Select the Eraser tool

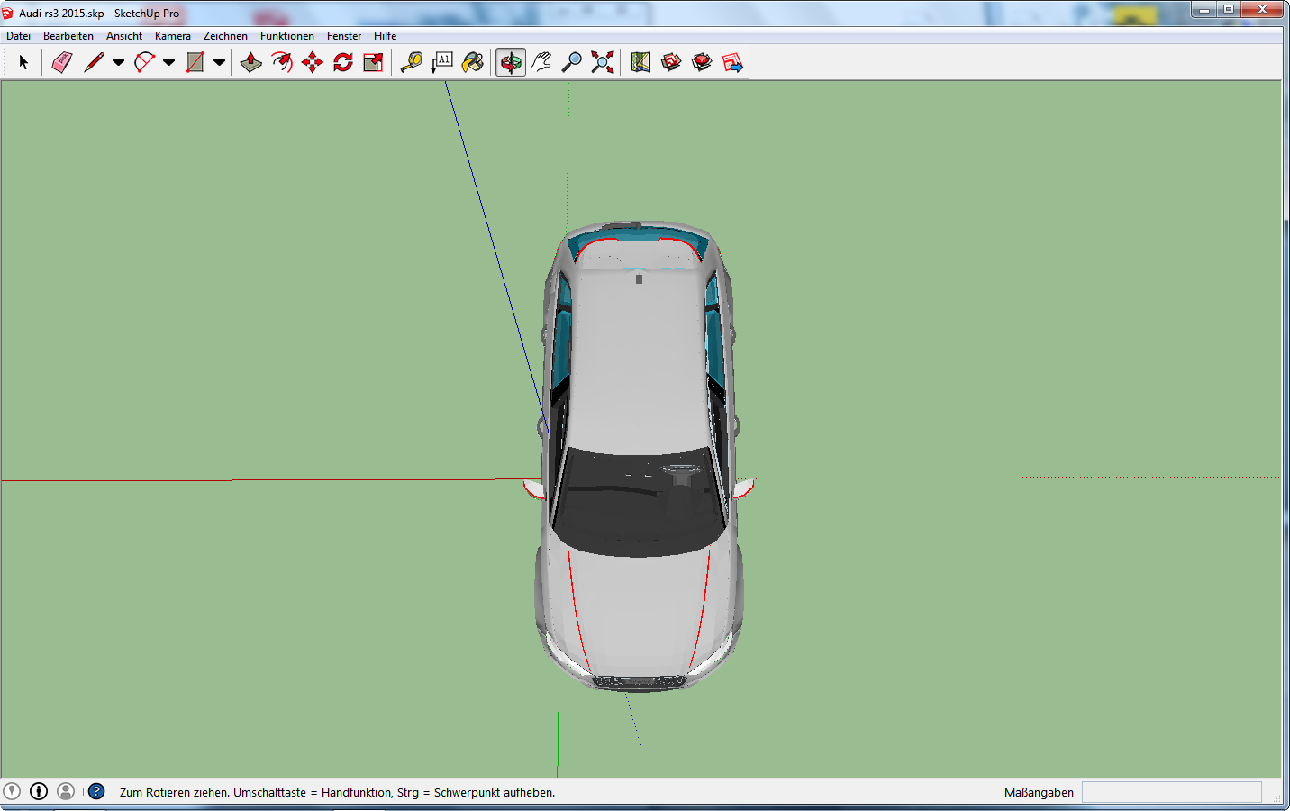tap(62, 62)
